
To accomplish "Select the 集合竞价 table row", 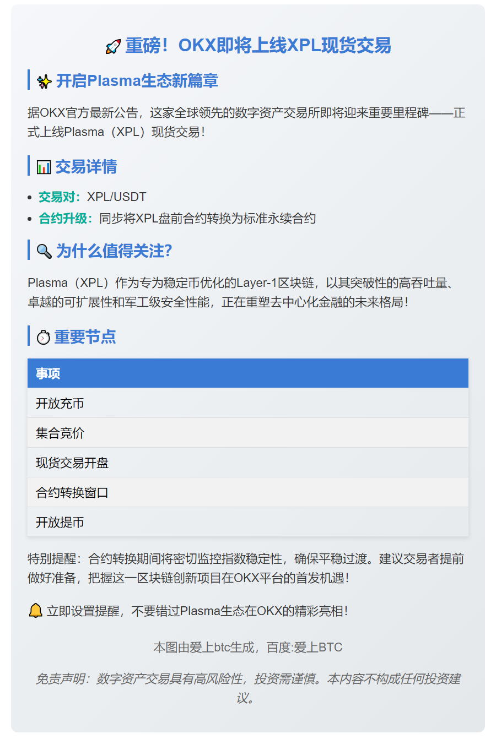I will click(60, 433).
